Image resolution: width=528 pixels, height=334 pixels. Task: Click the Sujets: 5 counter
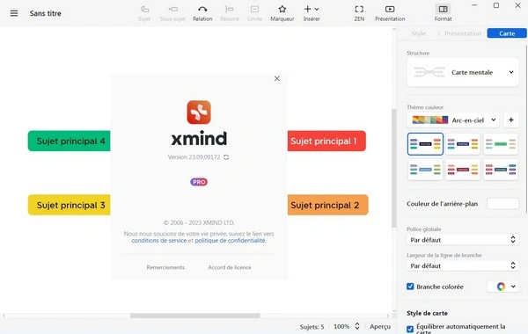[x=312, y=327]
